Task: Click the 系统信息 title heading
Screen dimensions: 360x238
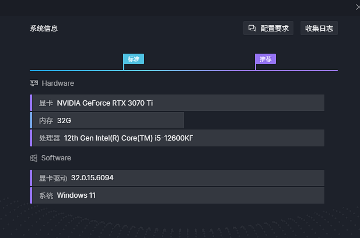Action: tap(44, 29)
